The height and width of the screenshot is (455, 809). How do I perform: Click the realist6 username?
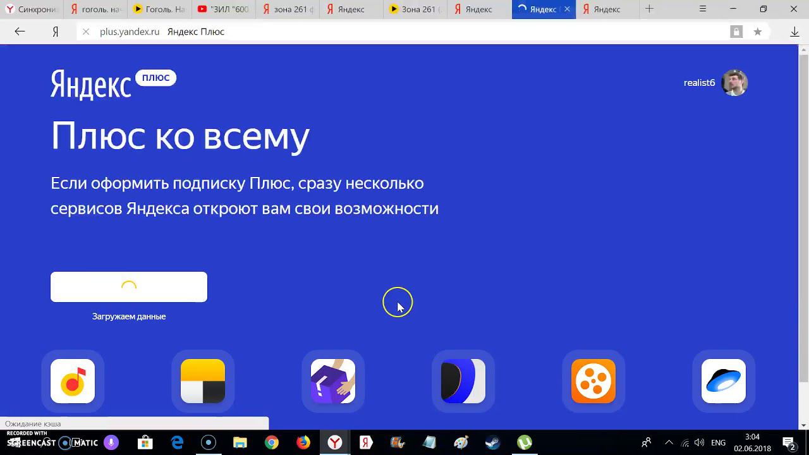(699, 83)
